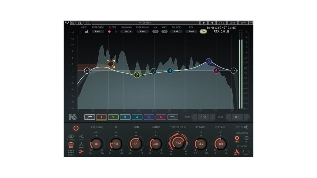
Task: Change the AVERAGING Fast setting
Action: [142, 31]
